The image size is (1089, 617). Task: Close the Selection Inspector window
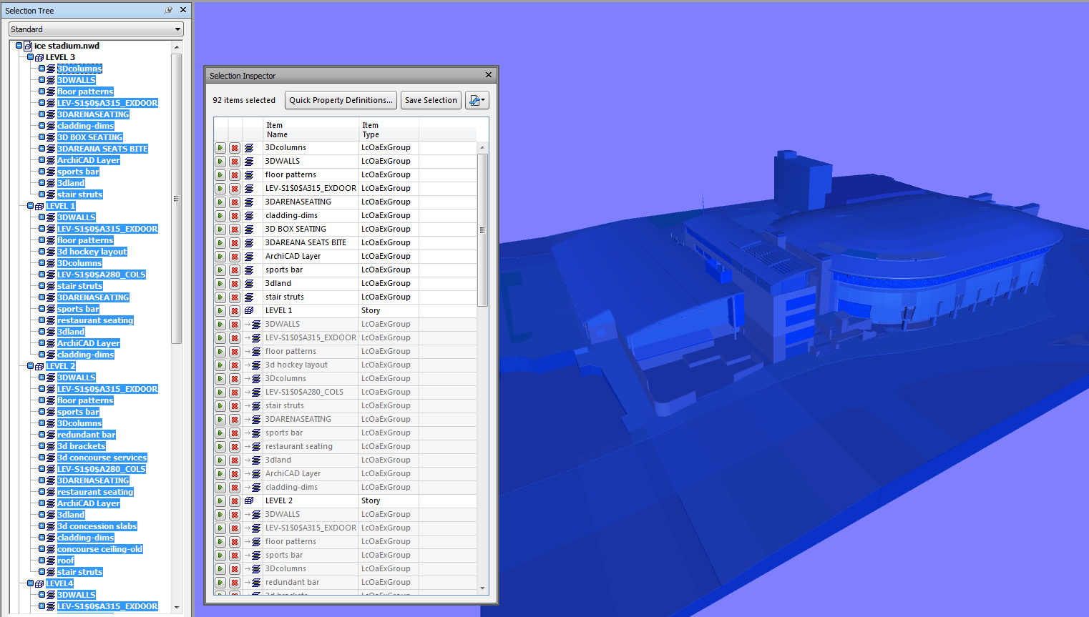pyautogui.click(x=489, y=75)
